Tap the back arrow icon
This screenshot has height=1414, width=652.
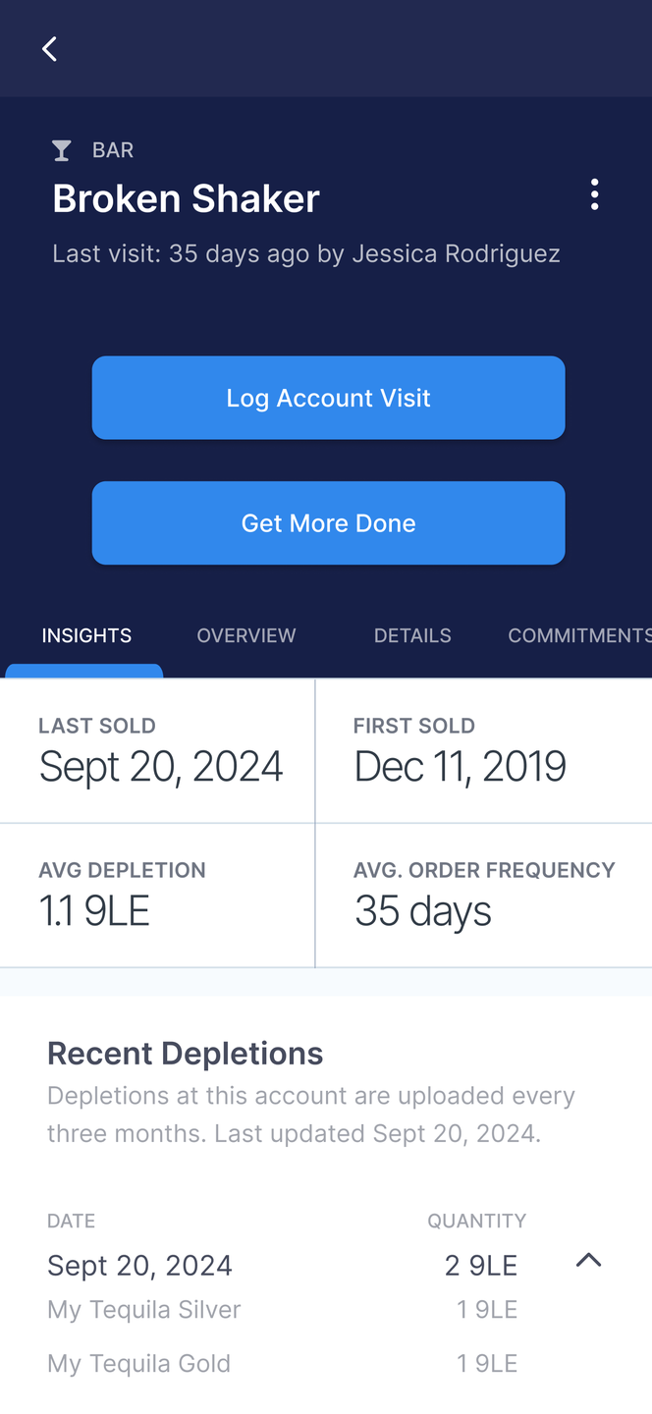pyautogui.click(x=50, y=48)
